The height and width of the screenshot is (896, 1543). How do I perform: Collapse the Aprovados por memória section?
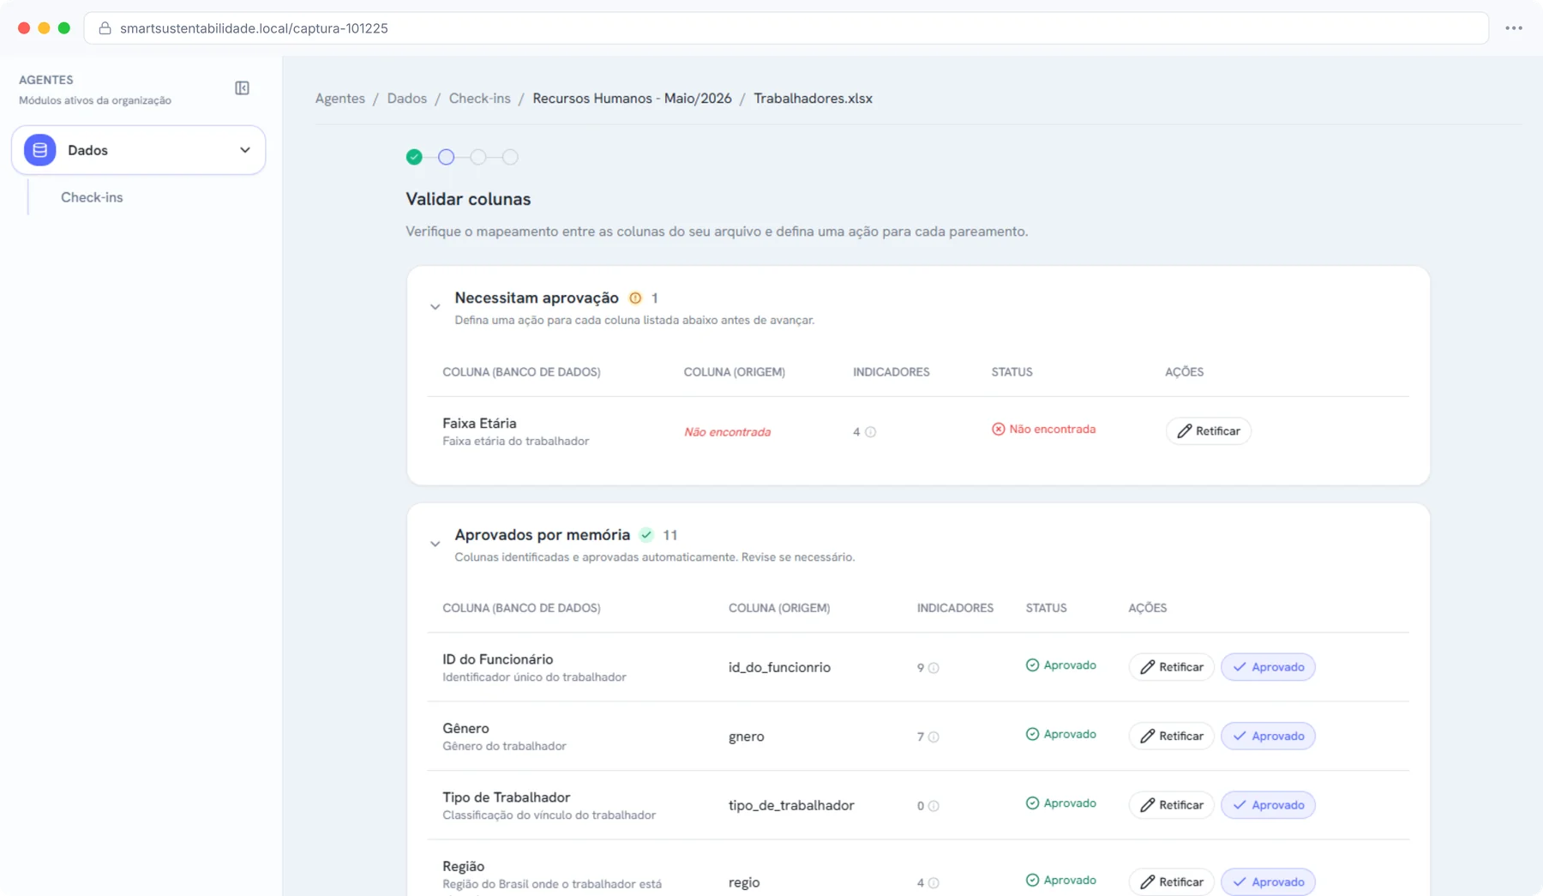[435, 544]
